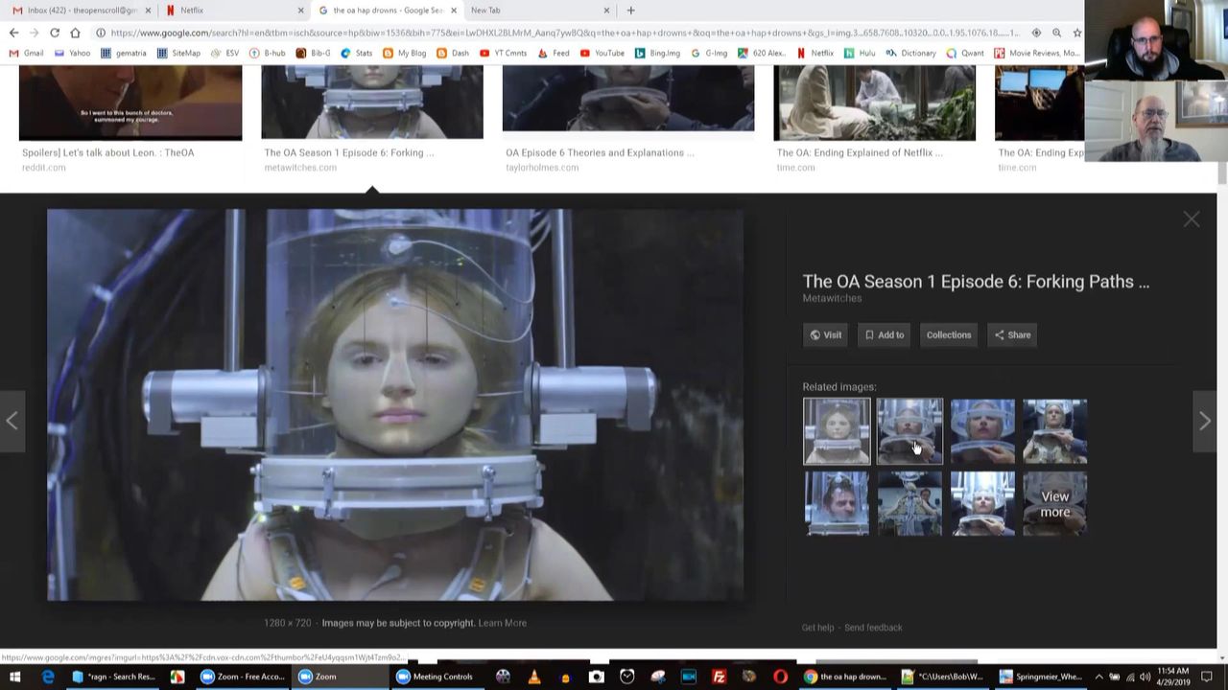Open the YouTube bookmark
Screen dimensions: 1228x690
coord(602,54)
